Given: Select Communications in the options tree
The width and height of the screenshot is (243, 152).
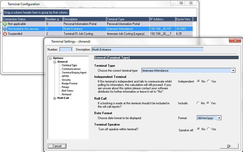Looking at the screenshot, I should [71, 69].
